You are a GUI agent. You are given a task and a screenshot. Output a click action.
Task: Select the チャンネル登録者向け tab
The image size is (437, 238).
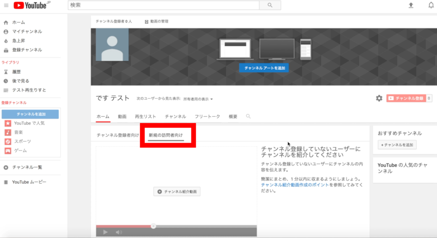point(118,135)
